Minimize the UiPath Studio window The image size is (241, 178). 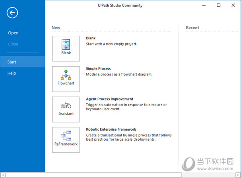[204, 5]
